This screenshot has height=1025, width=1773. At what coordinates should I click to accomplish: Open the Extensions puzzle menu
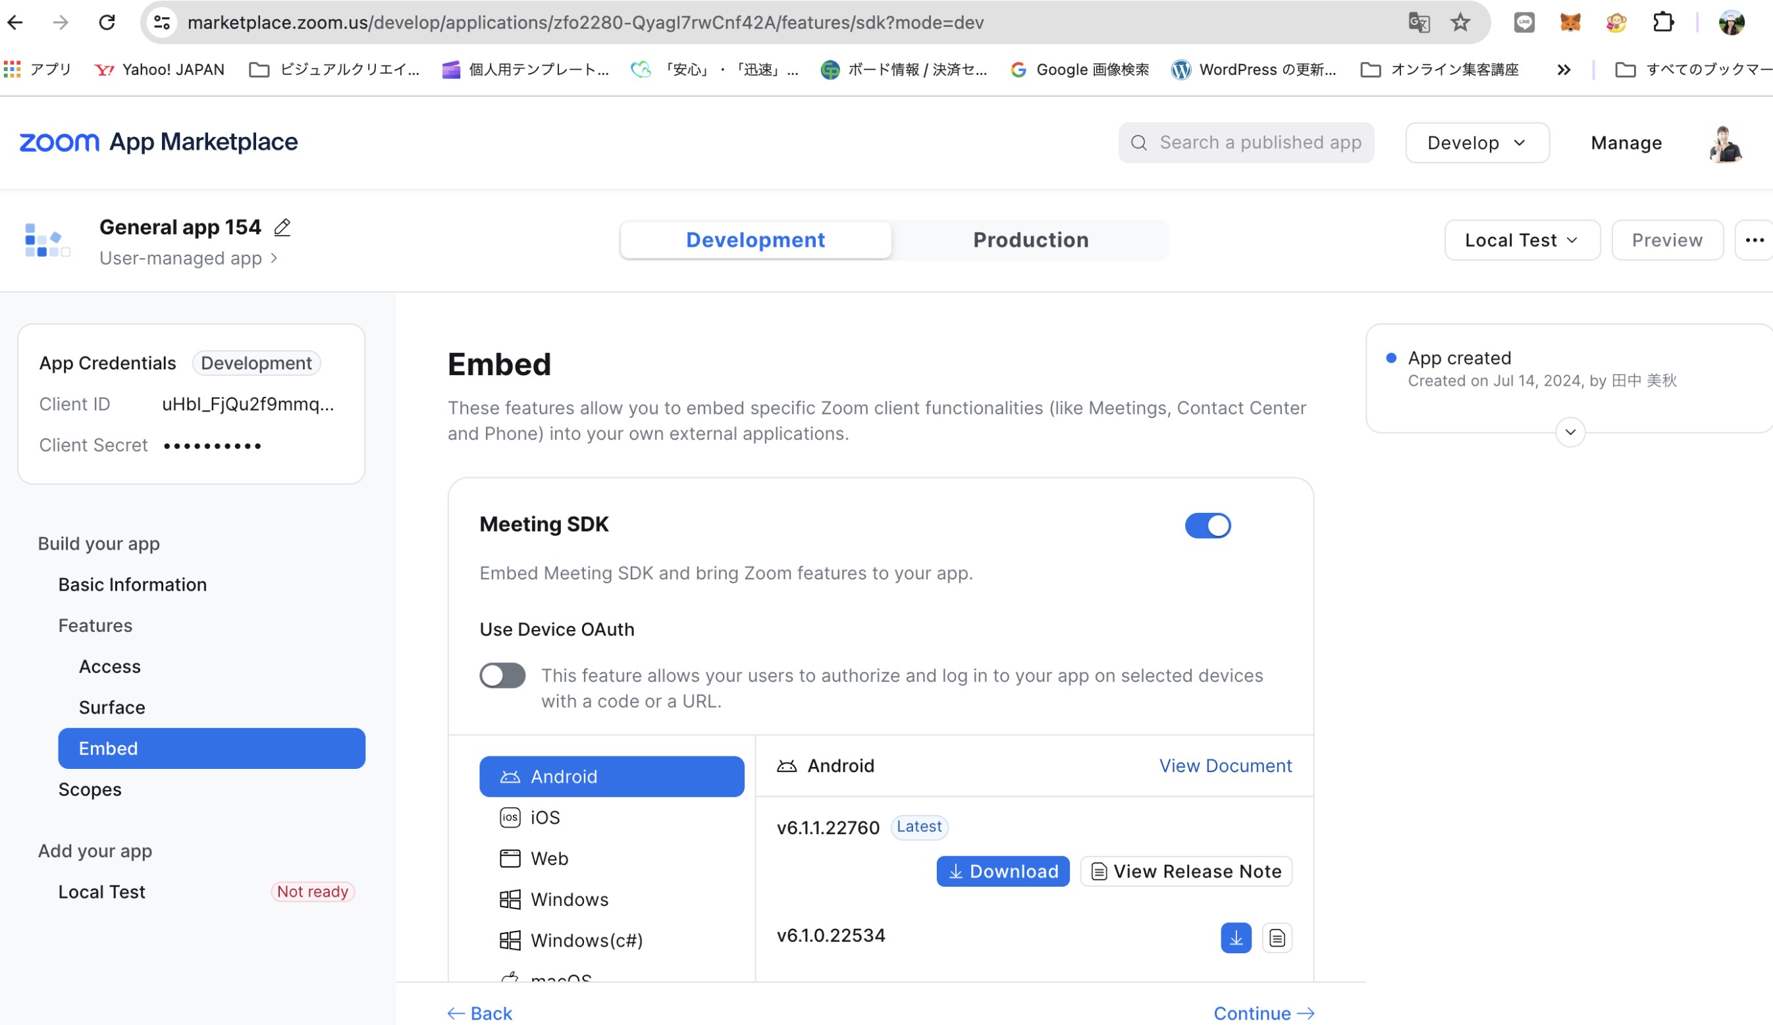[1662, 22]
